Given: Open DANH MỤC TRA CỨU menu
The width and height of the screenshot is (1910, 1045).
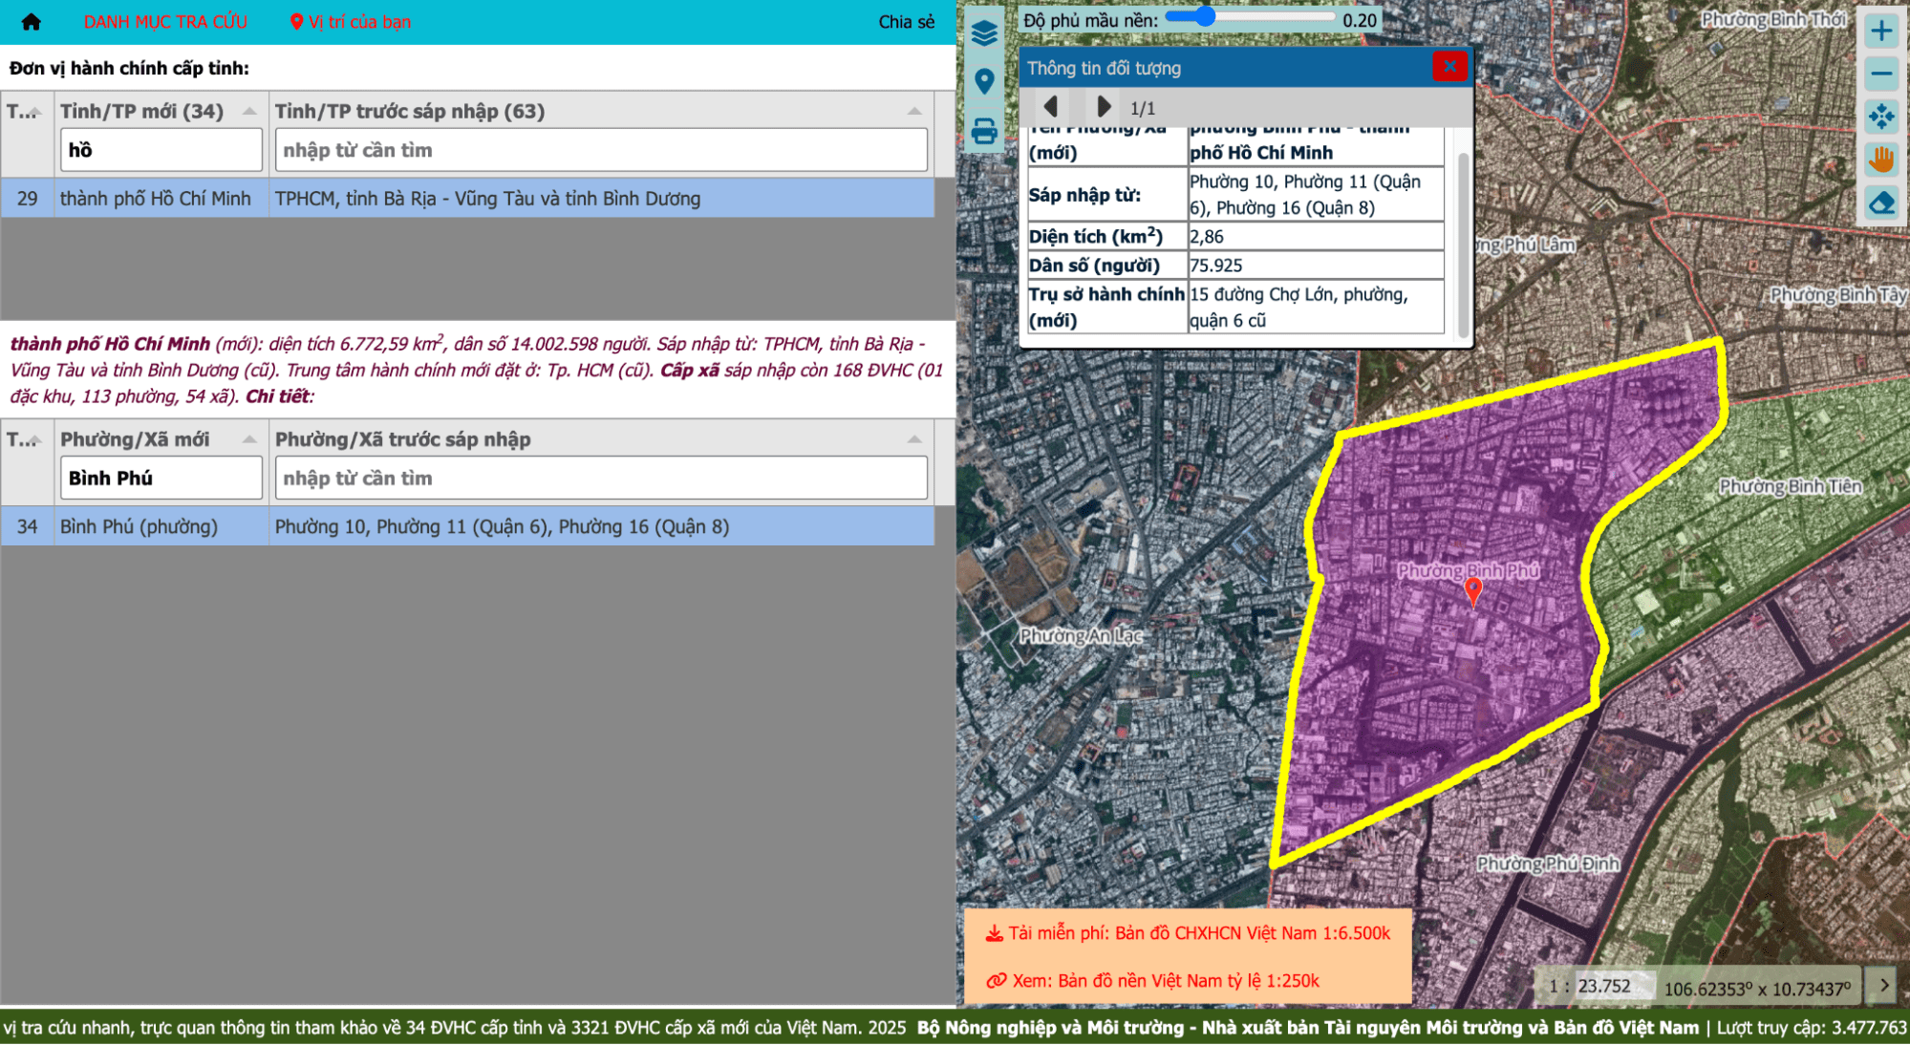Looking at the screenshot, I should [x=165, y=22].
